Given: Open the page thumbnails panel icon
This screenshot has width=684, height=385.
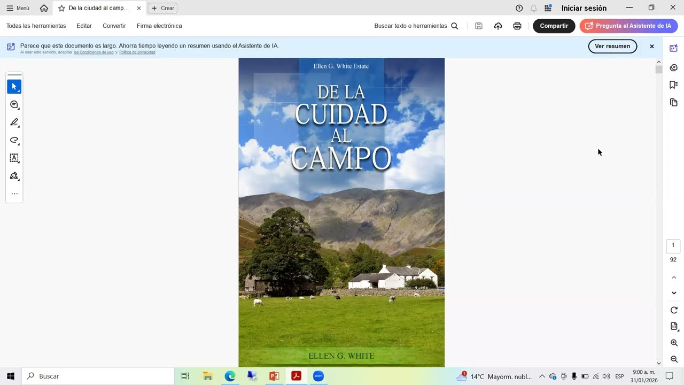Looking at the screenshot, I should 673,102.
